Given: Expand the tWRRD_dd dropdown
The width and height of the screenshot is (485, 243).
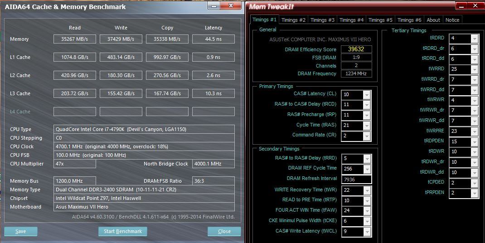Looking at the screenshot, I should [475, 90].
